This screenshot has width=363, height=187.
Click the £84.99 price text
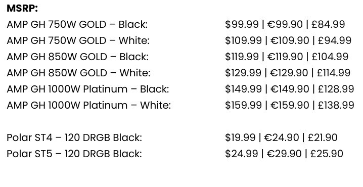pyautogui.click(x=328, y=24)
